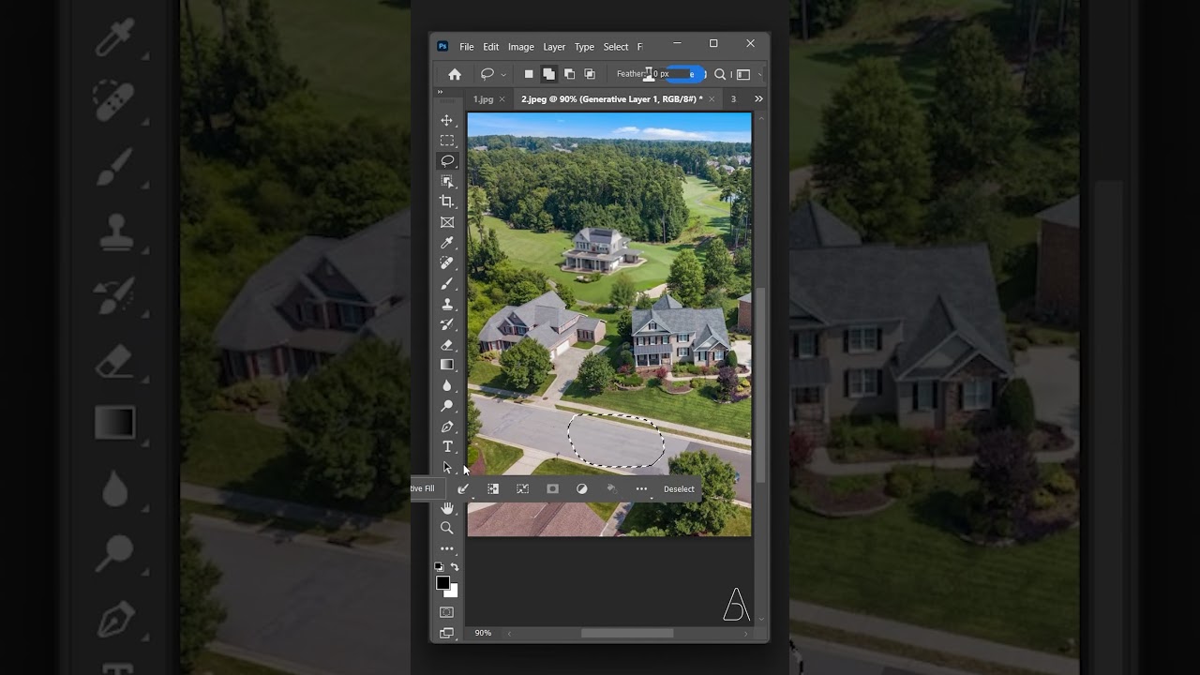Open the workspace switcher dropdown

click(x=743, y=74)
